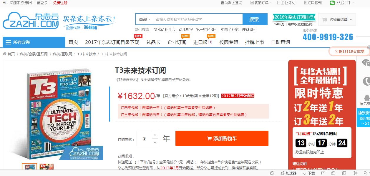Click hot search term 理财周刊
This screenshot has height=176, width=370.
click(x=249, y=29)
